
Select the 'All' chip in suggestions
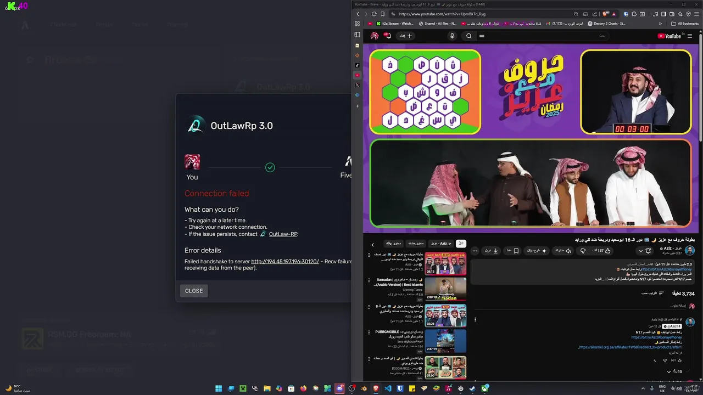tap(461, 243)
